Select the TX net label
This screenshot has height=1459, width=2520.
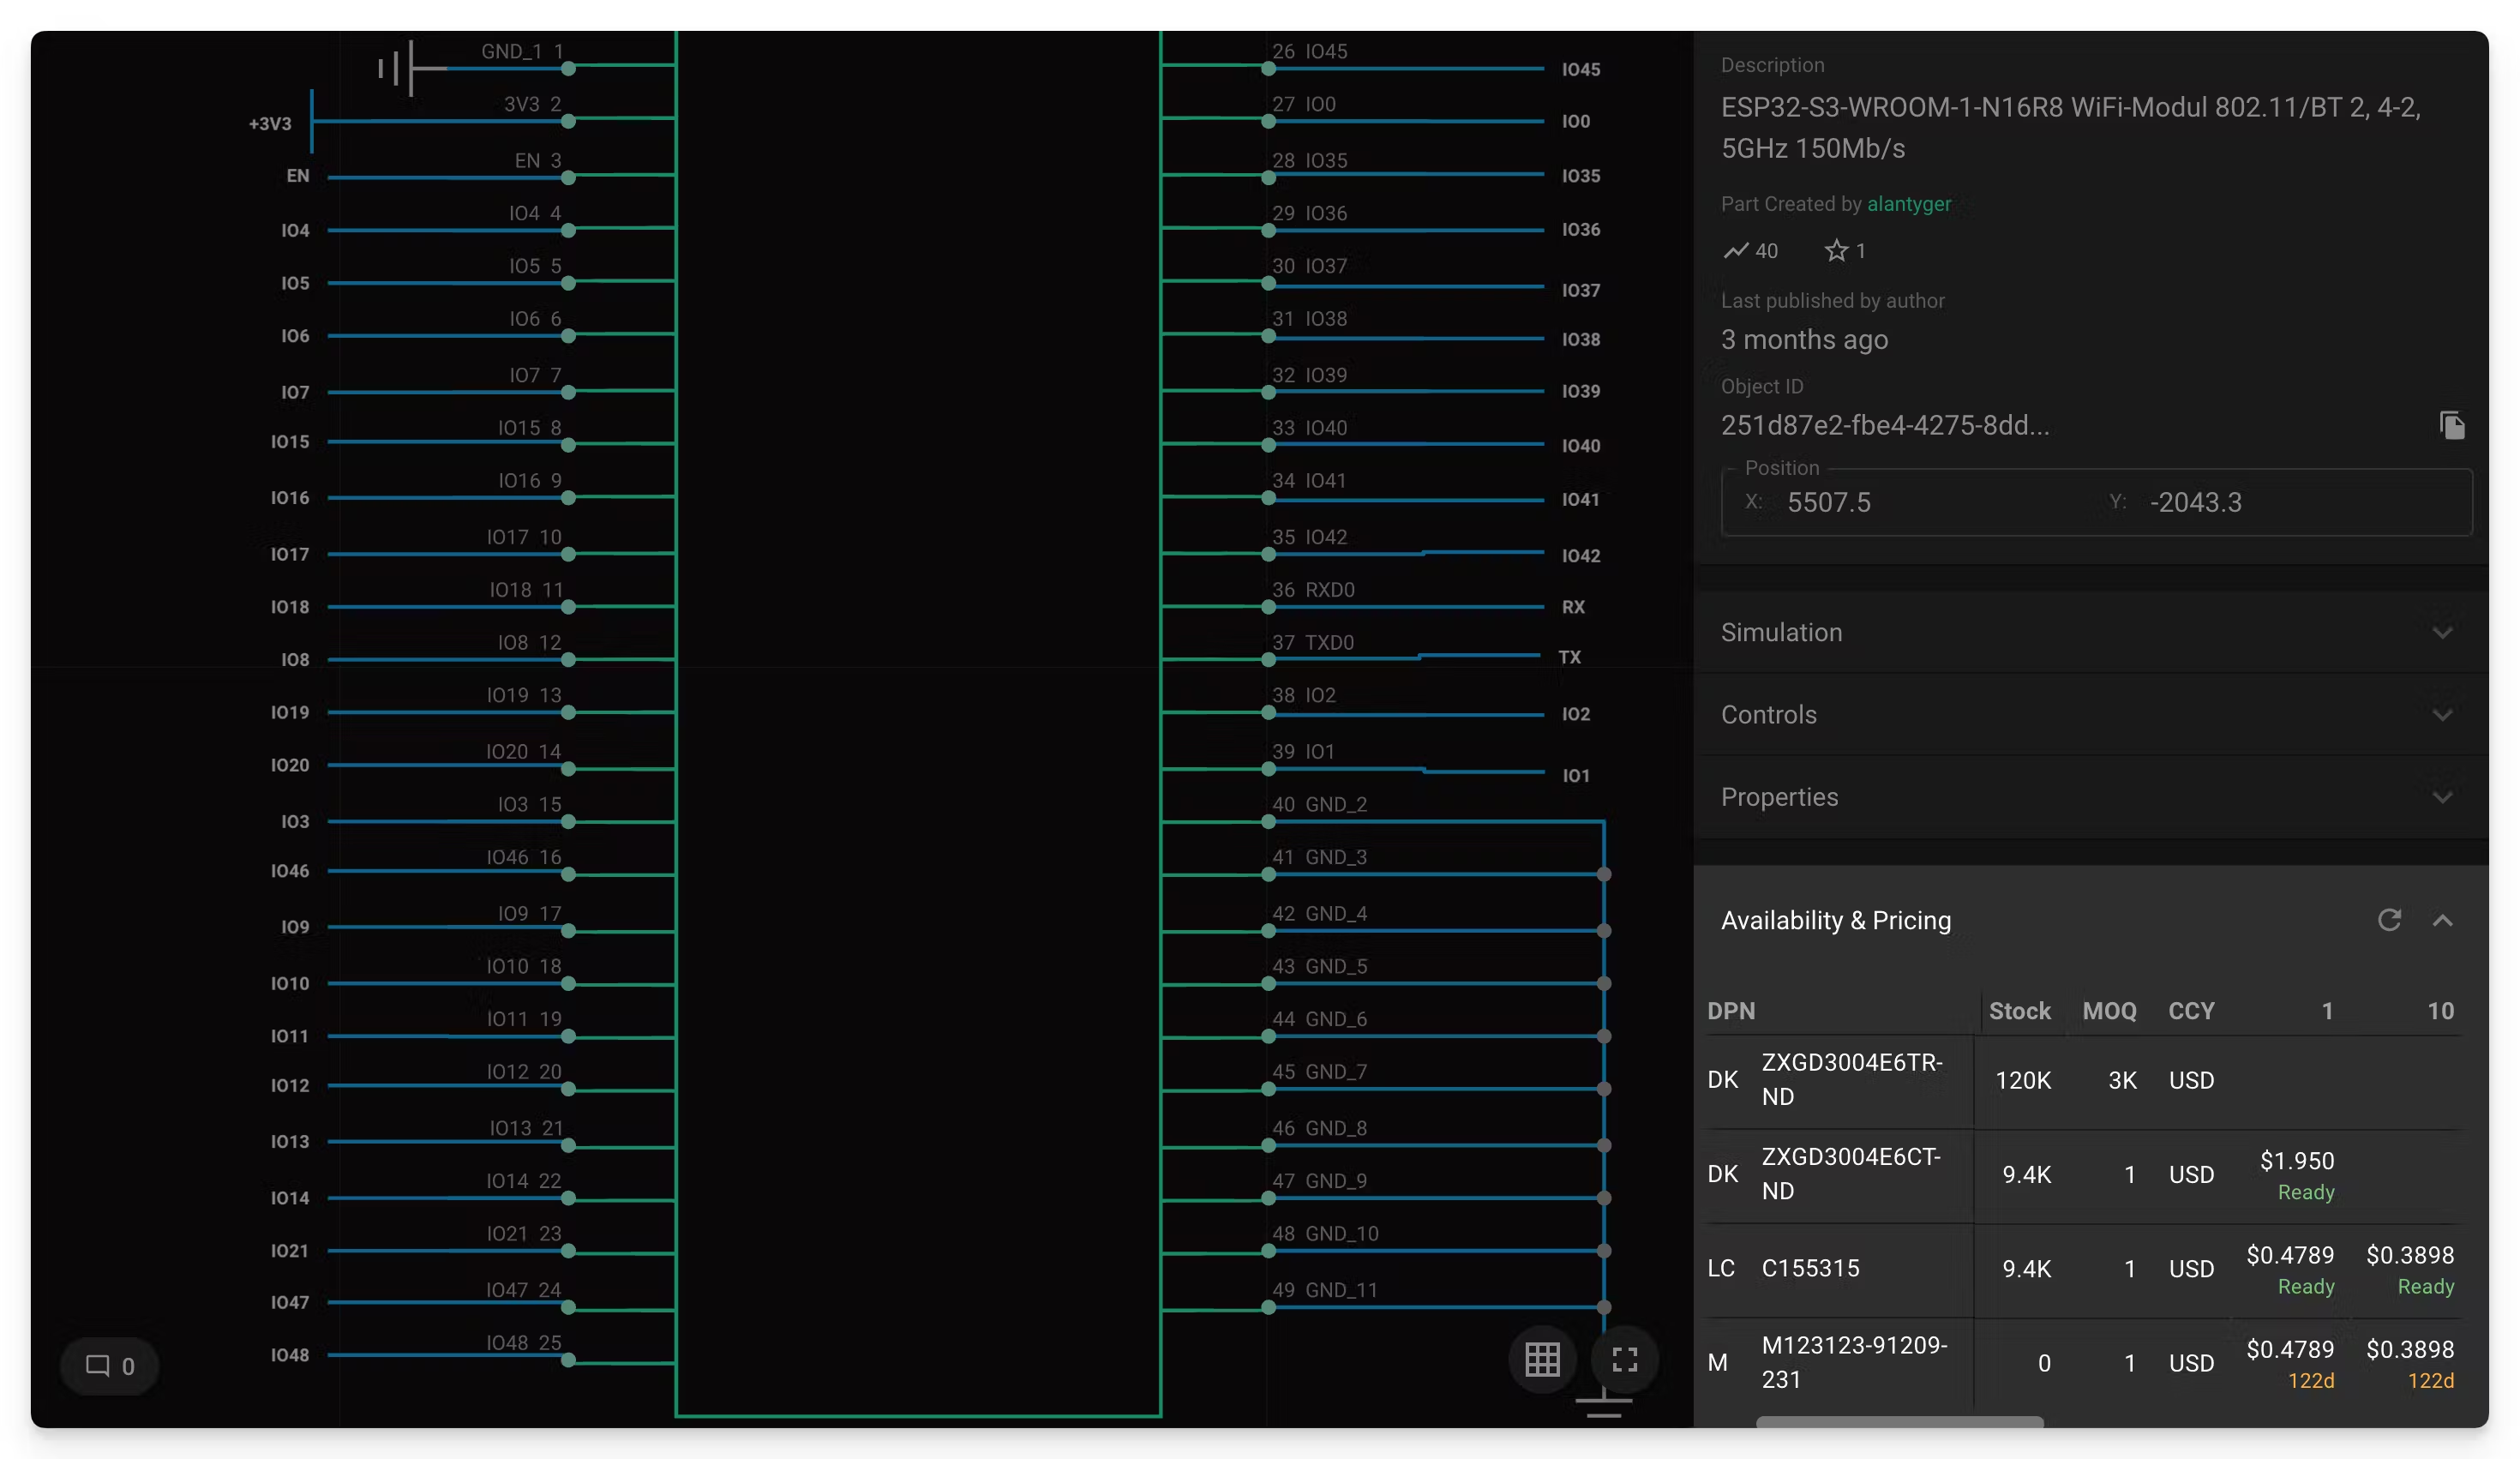(1569, 657)
